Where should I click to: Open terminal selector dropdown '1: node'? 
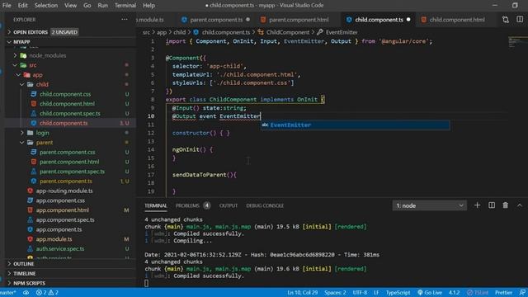click(429, 205)
